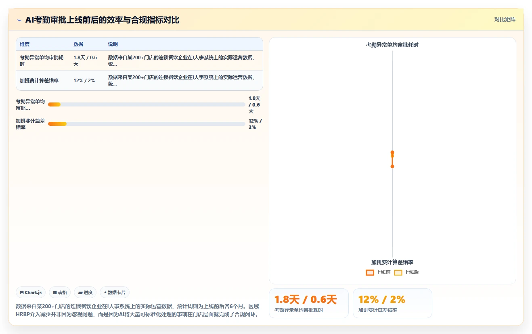Click the 维度 column header
The image size is (532, 334).
point(25,44)
